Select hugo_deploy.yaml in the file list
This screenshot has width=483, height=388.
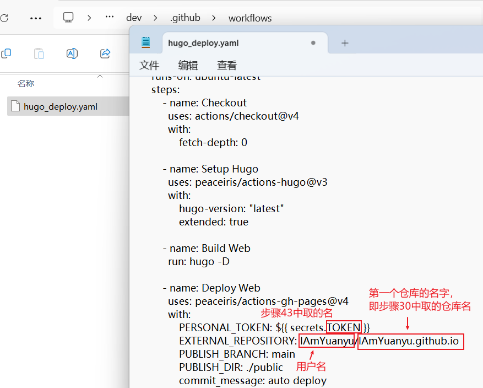click(61, 106)
